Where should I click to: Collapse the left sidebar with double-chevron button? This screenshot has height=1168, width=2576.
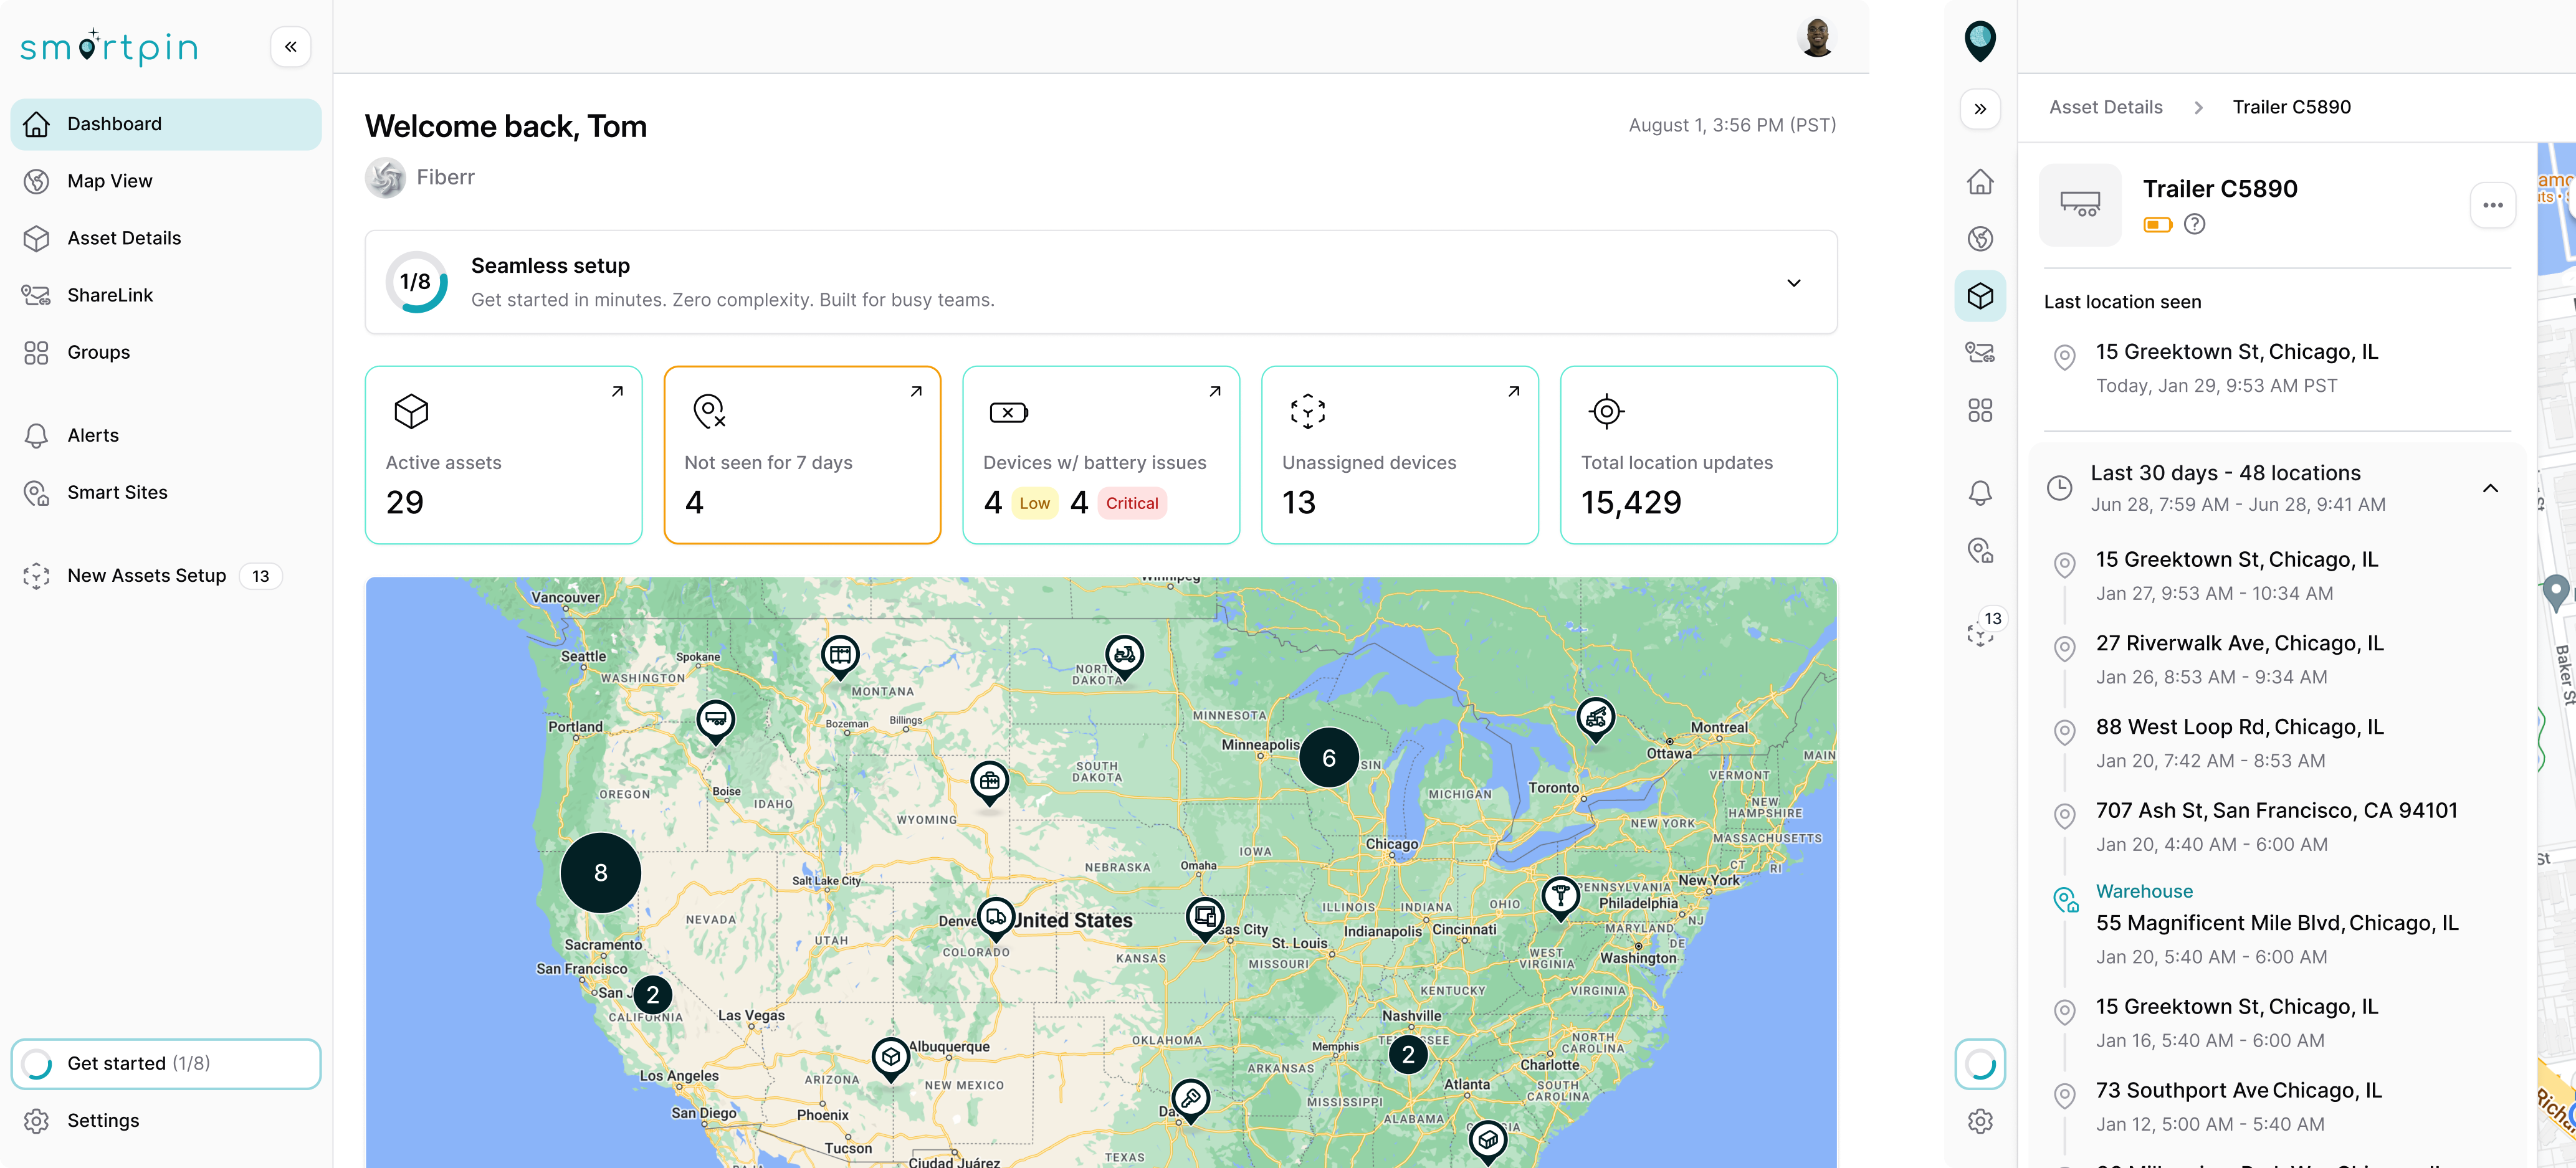coord(290,47)
